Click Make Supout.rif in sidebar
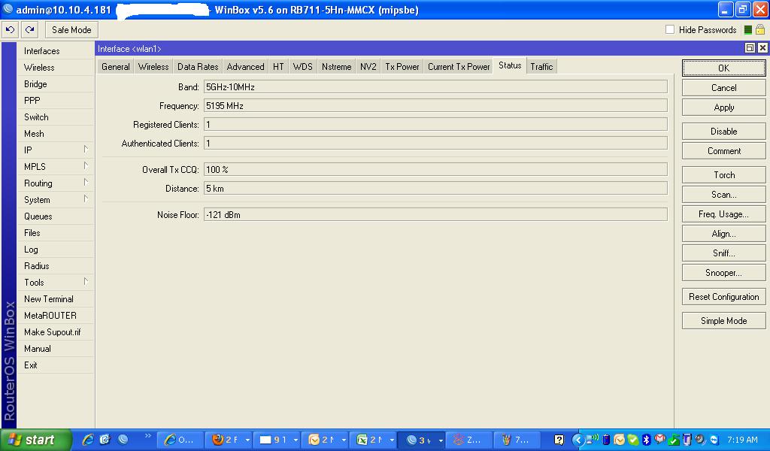The width and height of the screenshot is (770, 451). coord(55,331)
